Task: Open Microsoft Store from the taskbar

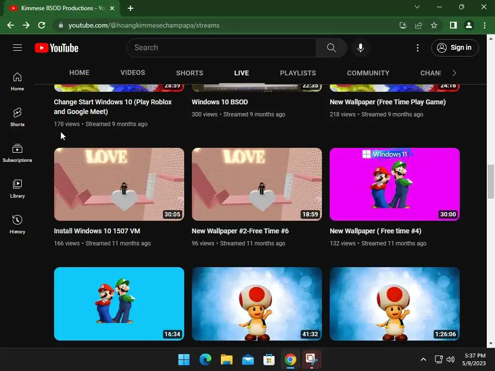Action: pos(269,359)
